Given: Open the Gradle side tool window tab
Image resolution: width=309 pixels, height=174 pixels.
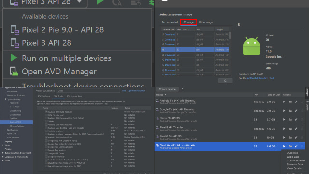Looking at the screenshot, I should click(x=307, y=105).
